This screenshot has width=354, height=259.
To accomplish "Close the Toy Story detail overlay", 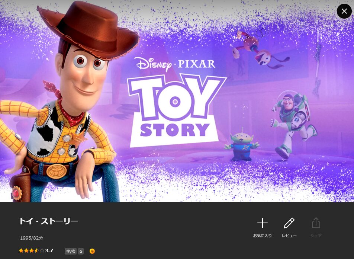I will (344, 11).
